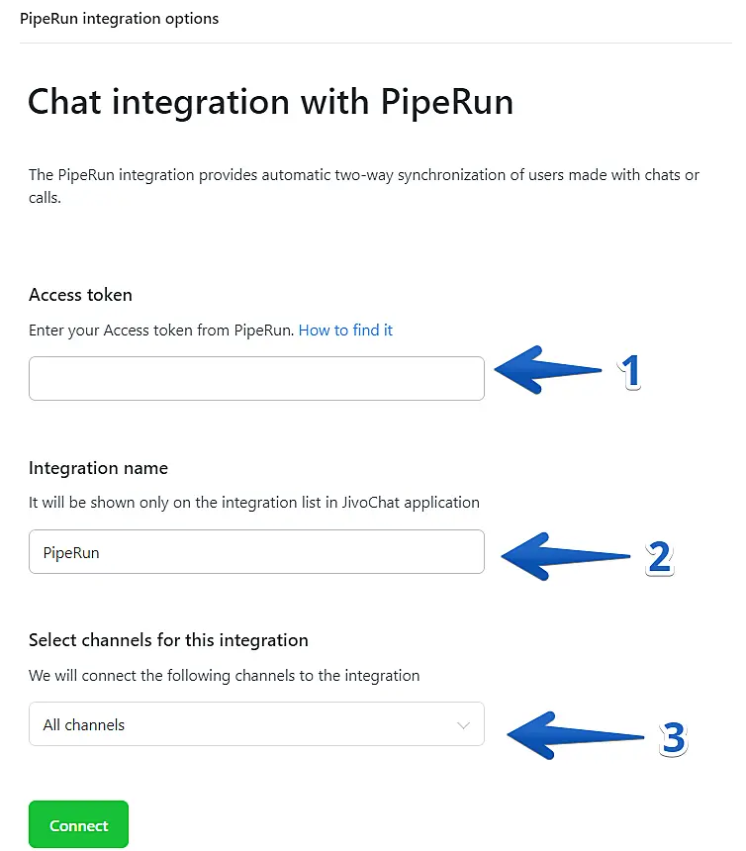Click the Integration name field containing PipeRun
746x851 pixels.
click(x=256, y=552)
